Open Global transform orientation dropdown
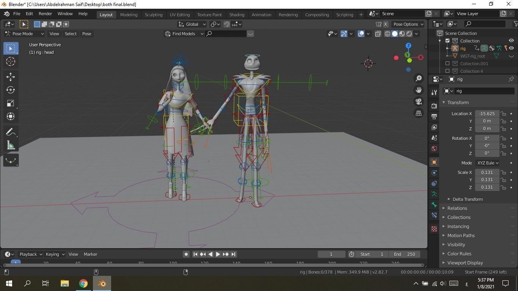Screen dimensions: 518x291 click(x=192, y=24)
